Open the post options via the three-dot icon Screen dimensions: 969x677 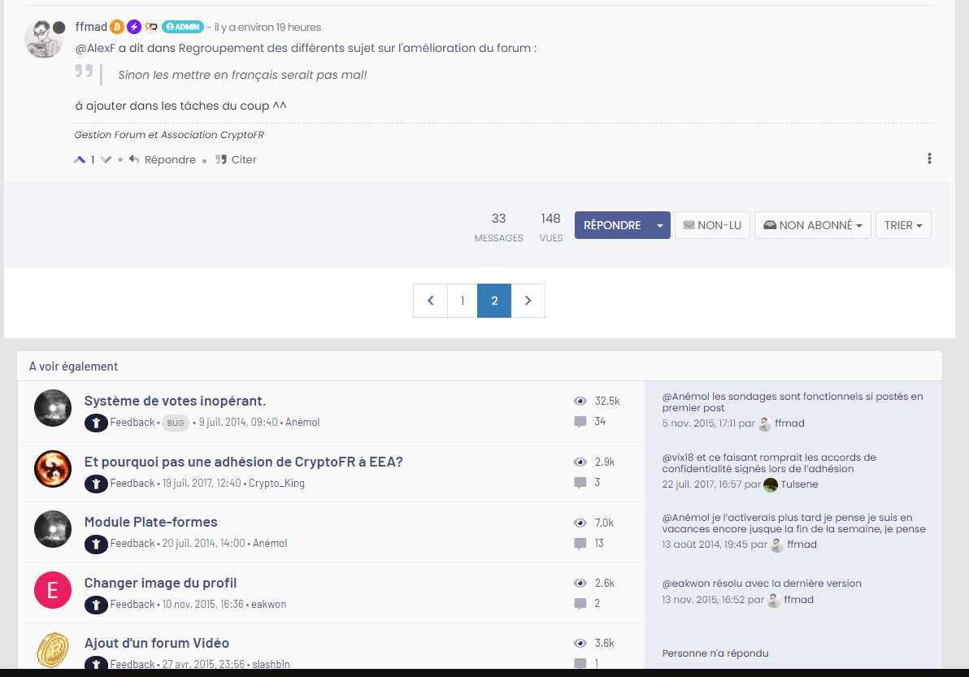(x=929, y=158)
